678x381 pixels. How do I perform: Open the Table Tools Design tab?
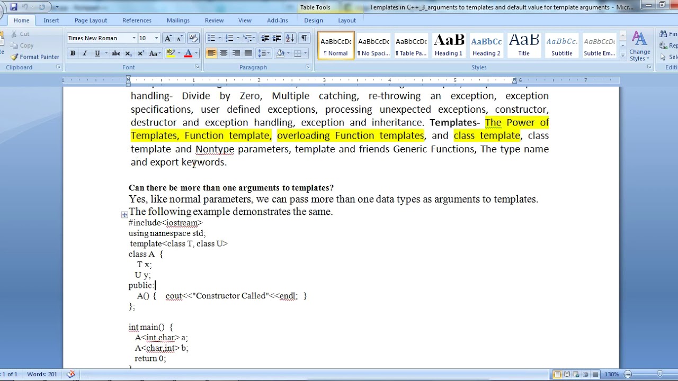[x=313, y=20]
